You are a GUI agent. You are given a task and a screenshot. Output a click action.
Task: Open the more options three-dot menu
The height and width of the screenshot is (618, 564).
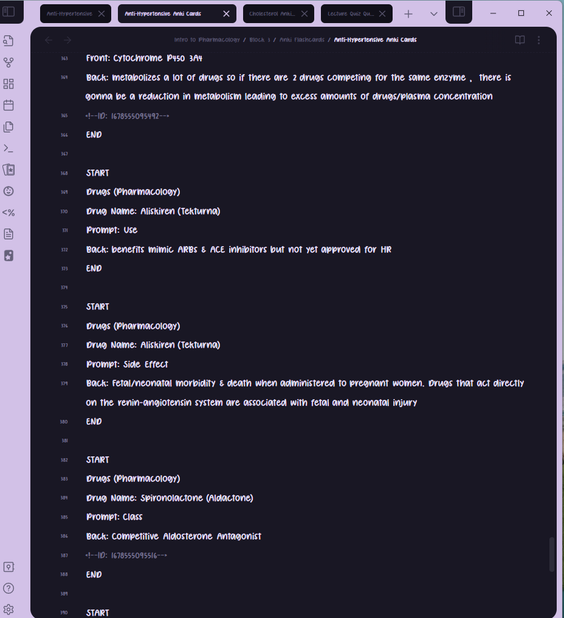(539, 39)
